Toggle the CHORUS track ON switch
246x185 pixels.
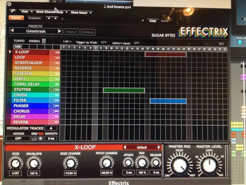click(x=57, y=111)
